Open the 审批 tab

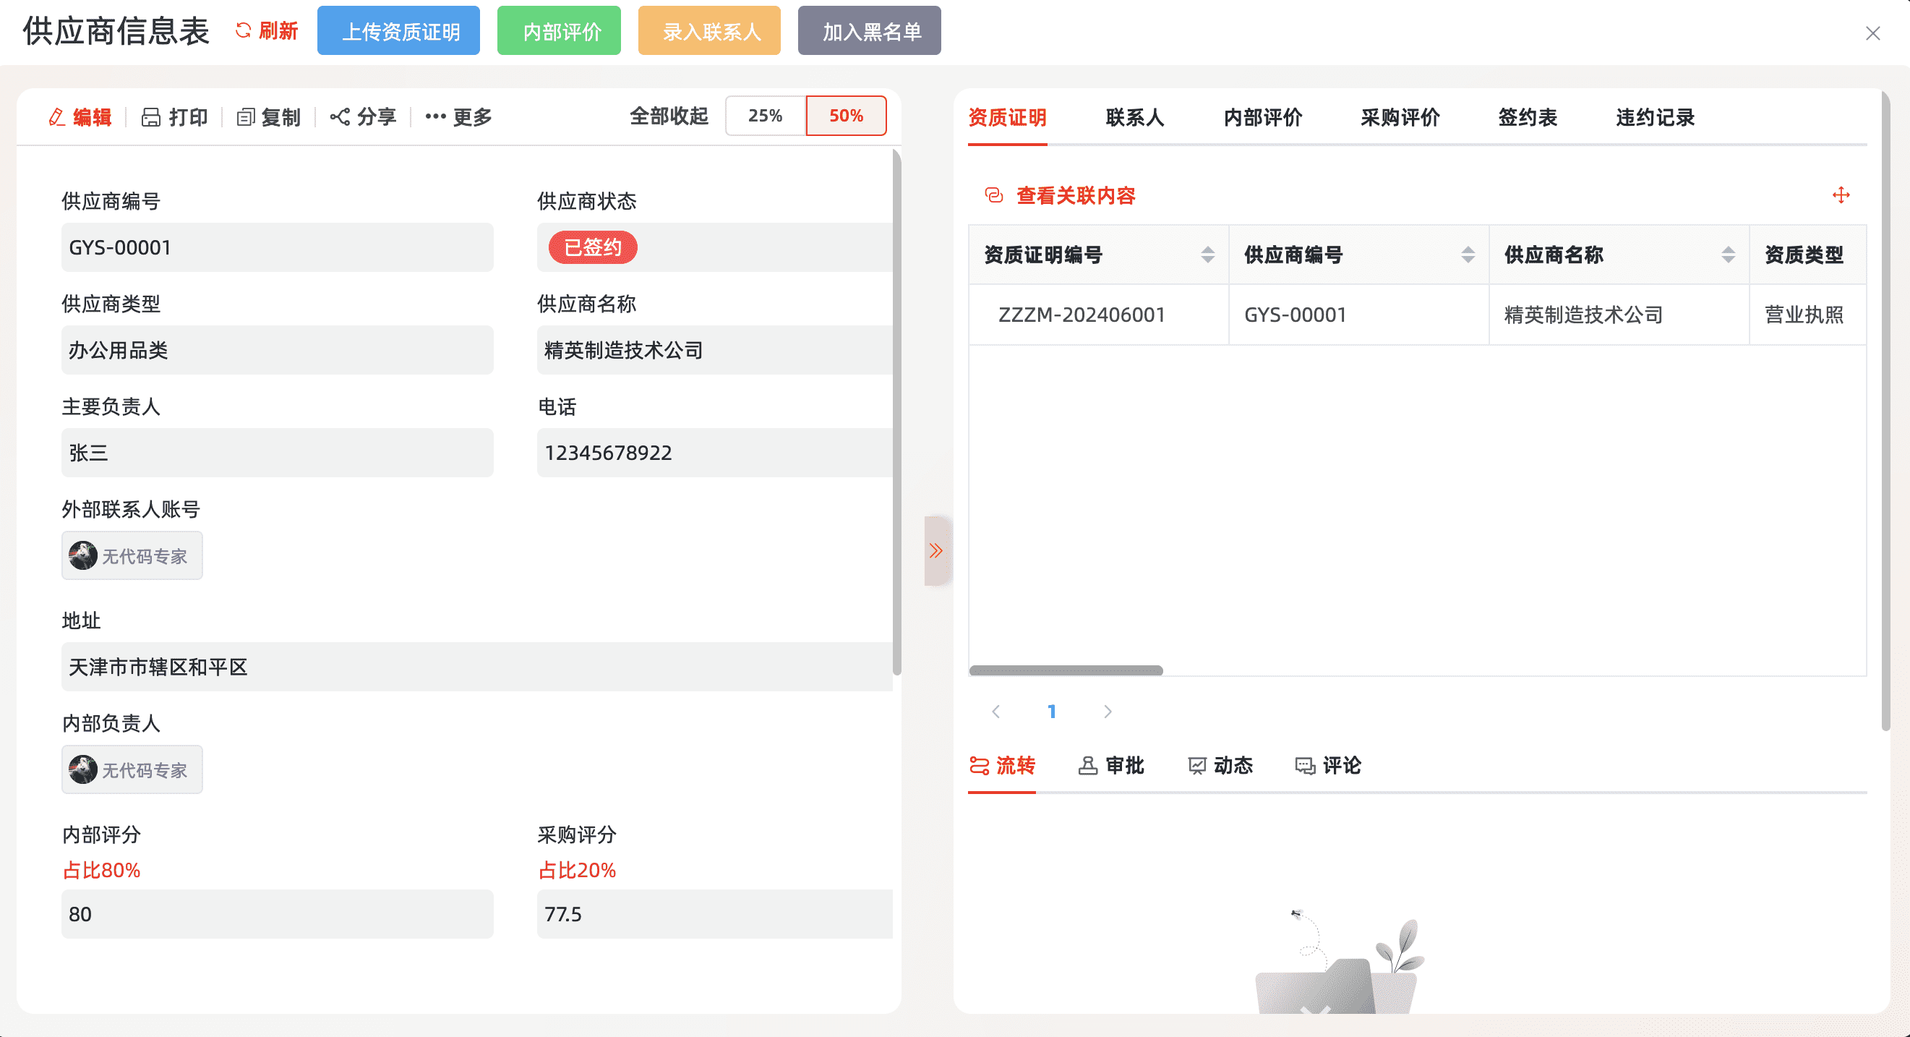(x=1110, y=766)
